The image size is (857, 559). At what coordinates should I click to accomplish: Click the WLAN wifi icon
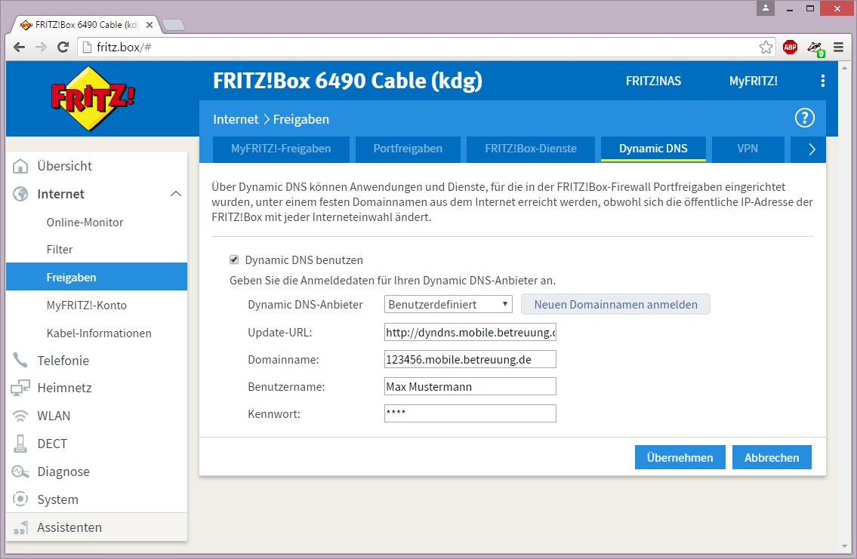(x=20, y=416)
